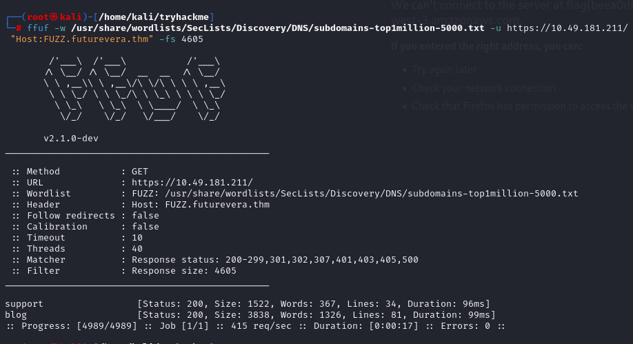The height and width of the screenshot is (344, 633).
Task: Click the Matcher response status list
Action: click(275, 259)
